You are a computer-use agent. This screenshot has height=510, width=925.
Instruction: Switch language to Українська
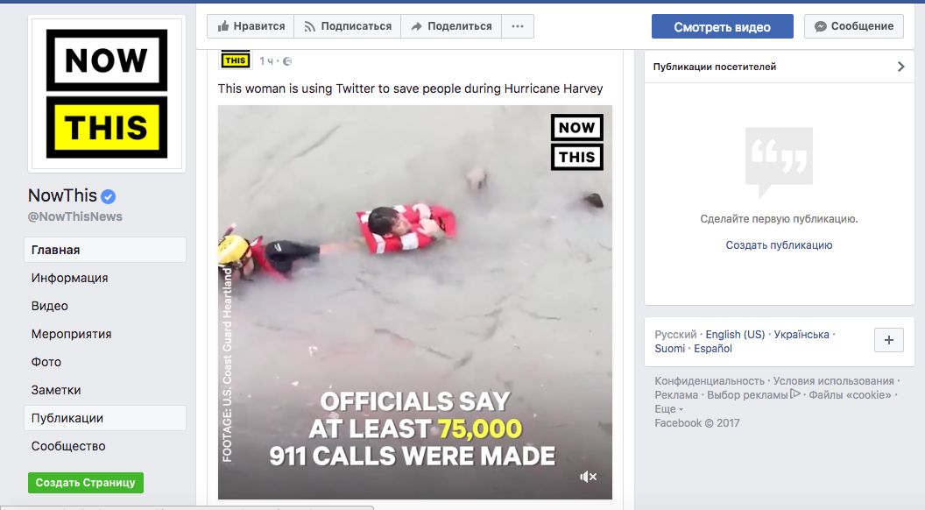801,334
